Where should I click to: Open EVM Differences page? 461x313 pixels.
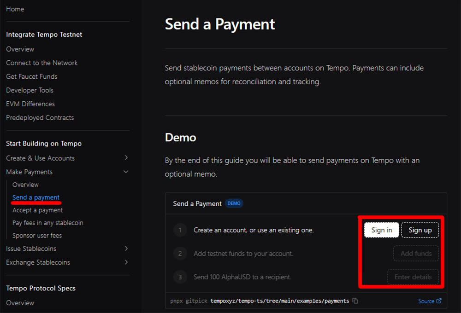[x=30, y=104]
